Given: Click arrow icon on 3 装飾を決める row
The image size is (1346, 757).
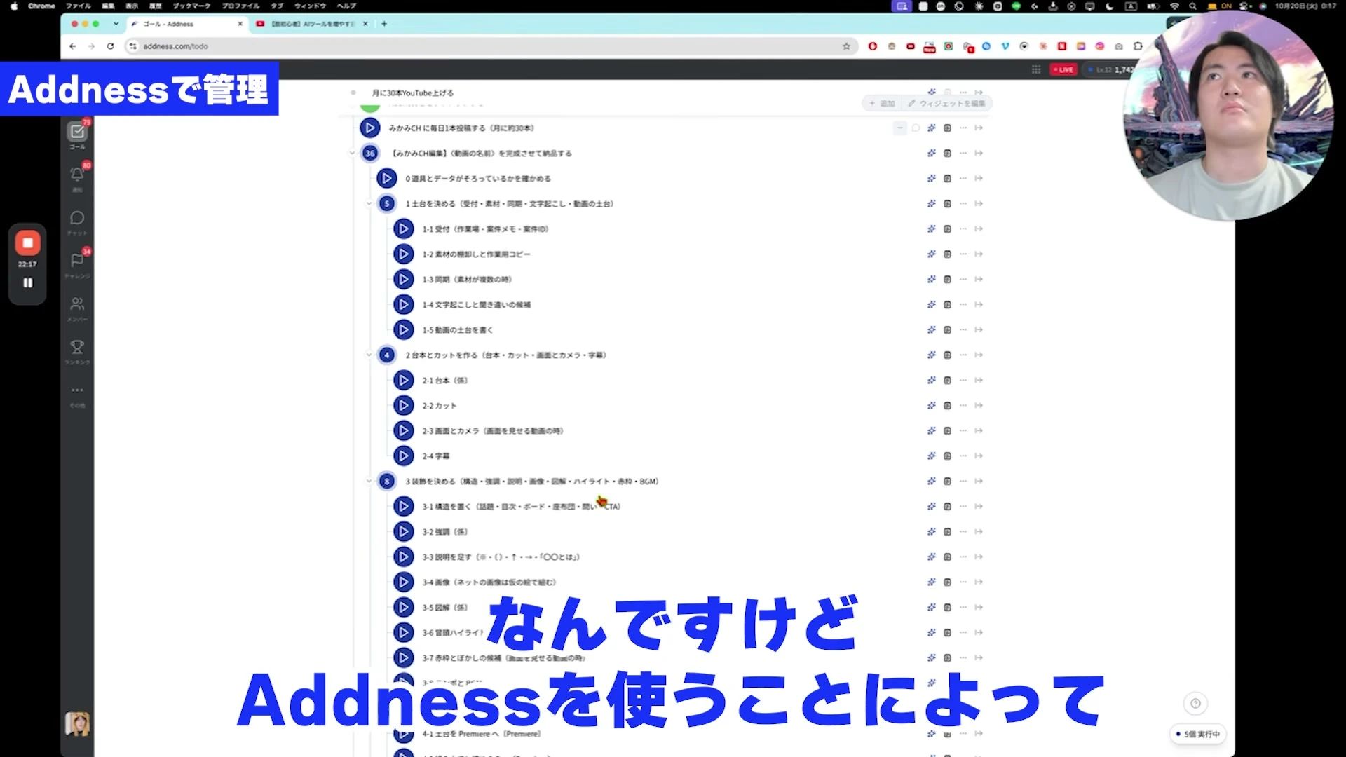Looking at the screenshot, I should [979, 482].
